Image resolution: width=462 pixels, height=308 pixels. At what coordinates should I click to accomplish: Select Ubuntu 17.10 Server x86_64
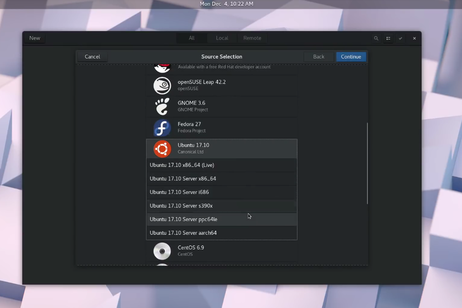click(222, 179)
